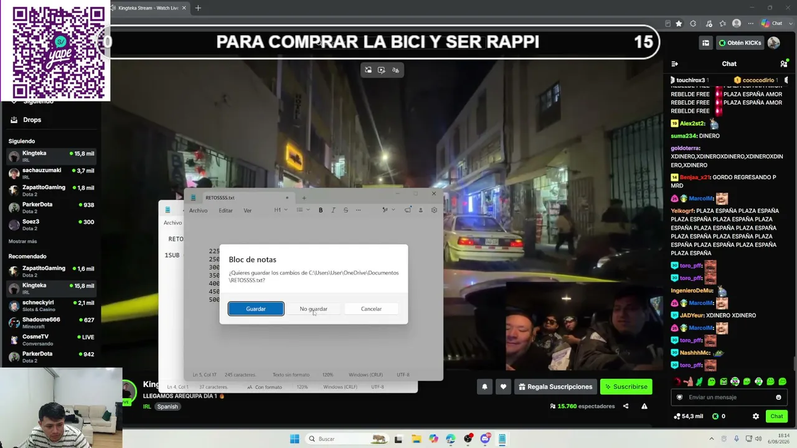Report the stream with the warning icon

(x=644, y=406)
